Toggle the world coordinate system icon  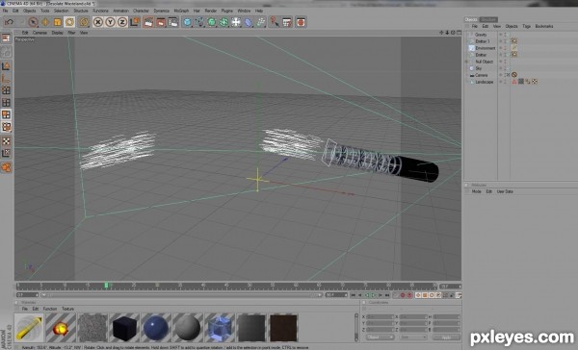click(x=135, y=22)
